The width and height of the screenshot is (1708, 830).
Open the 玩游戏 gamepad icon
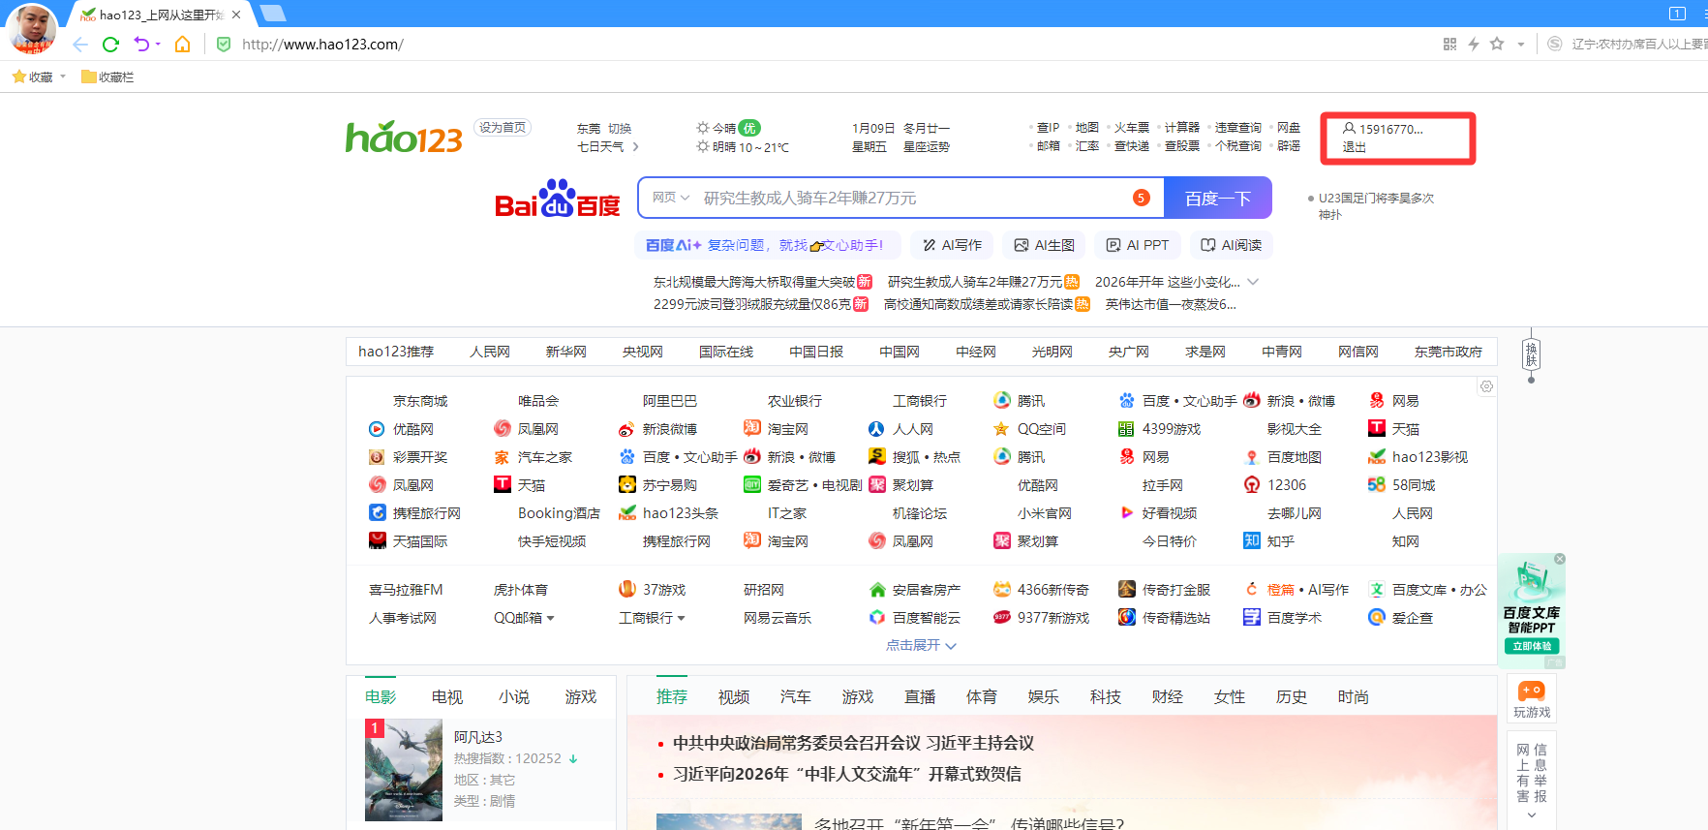coord(1532,692)
